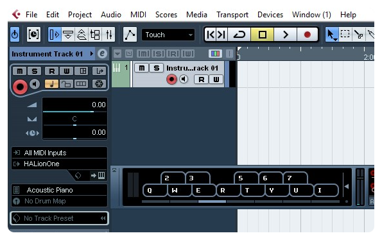
Task: Play the Q key on virtual keyboard
Action: point(155,190)
